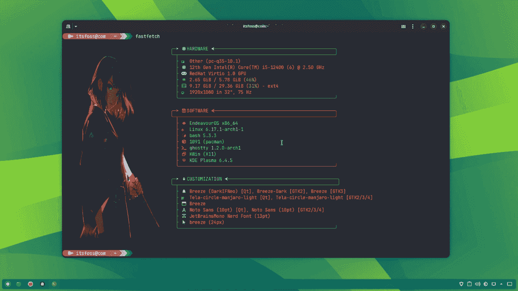Image resolution: width=518 pixels, height=291 pixels.
Task: Open the Ghostty three-dot main menu
Action: [413, 27]
